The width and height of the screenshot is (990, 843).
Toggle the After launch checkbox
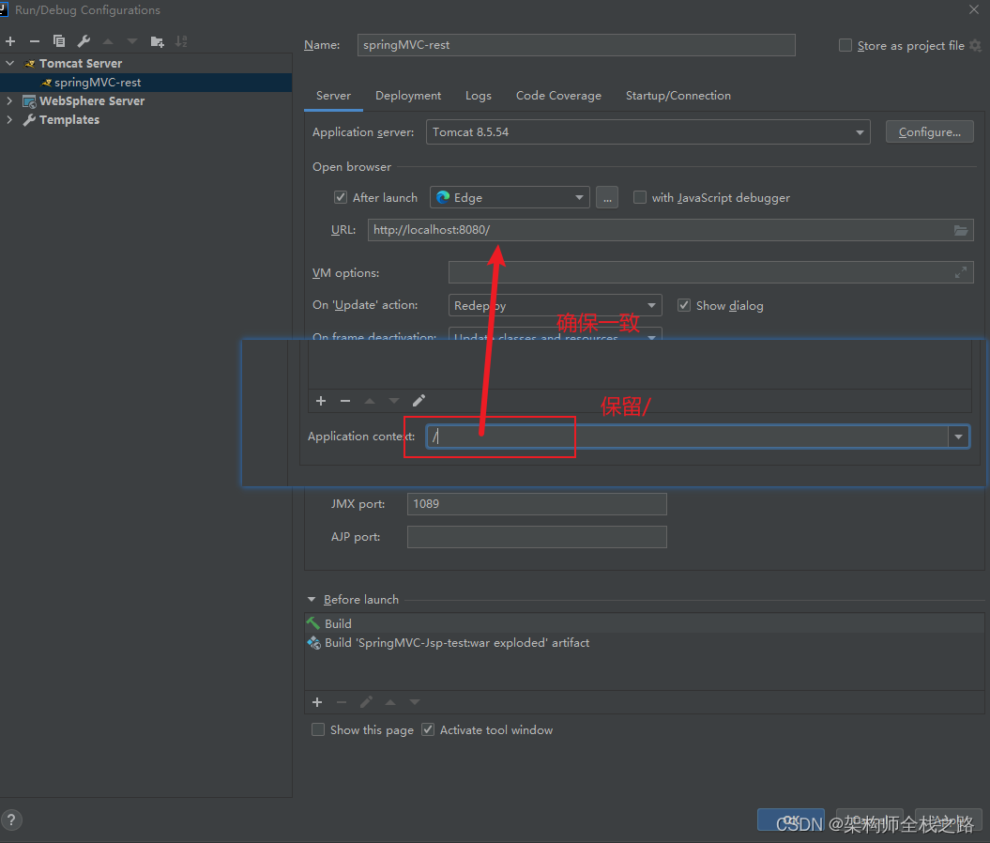[341, 198]
